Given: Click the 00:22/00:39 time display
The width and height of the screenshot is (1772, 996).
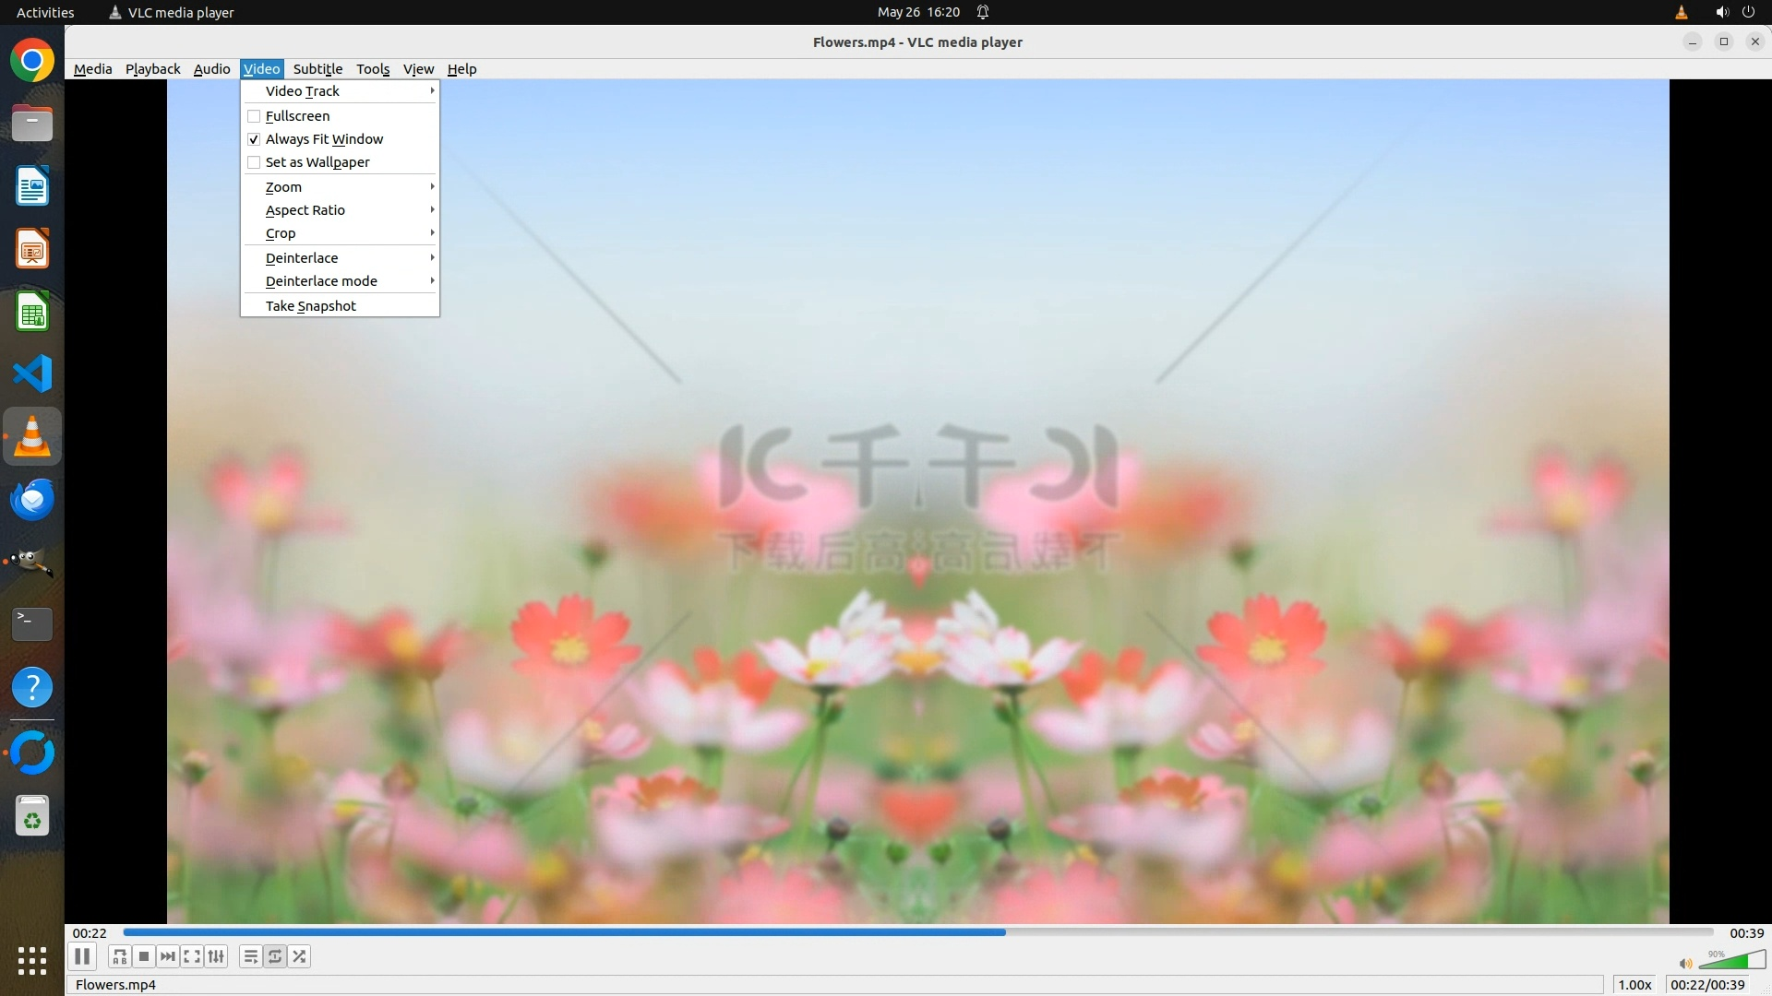Looking at the screenshot, I should point(1707,985).
